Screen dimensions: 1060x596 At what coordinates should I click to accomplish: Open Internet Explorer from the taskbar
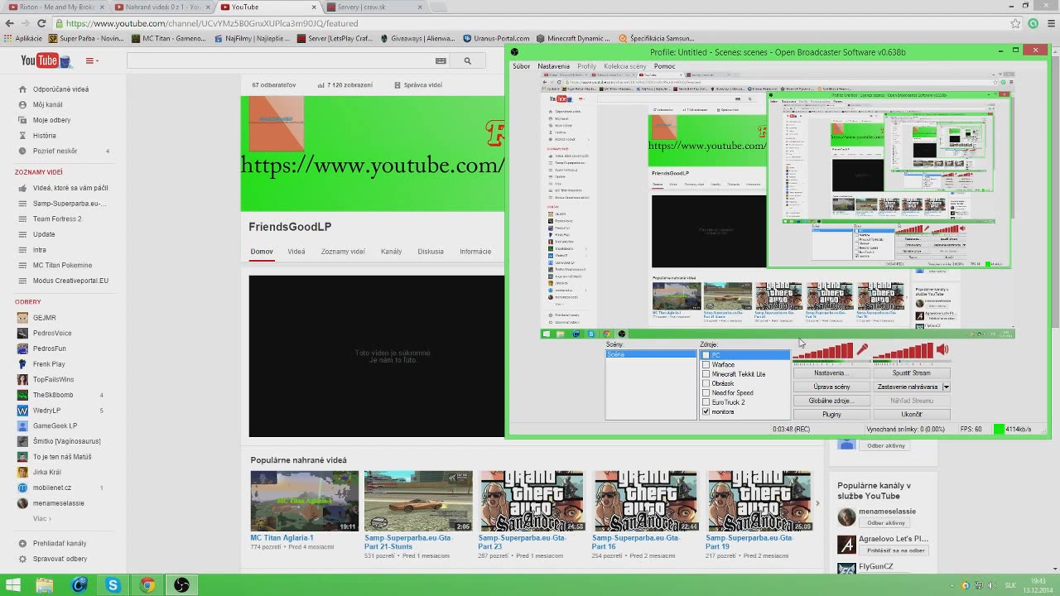tap(79, 585)
